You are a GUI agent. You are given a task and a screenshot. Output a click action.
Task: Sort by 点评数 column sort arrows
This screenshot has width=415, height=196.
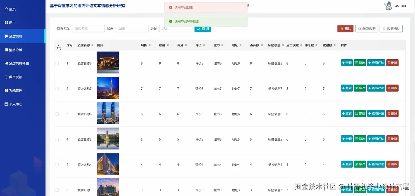tap(262, 45)
